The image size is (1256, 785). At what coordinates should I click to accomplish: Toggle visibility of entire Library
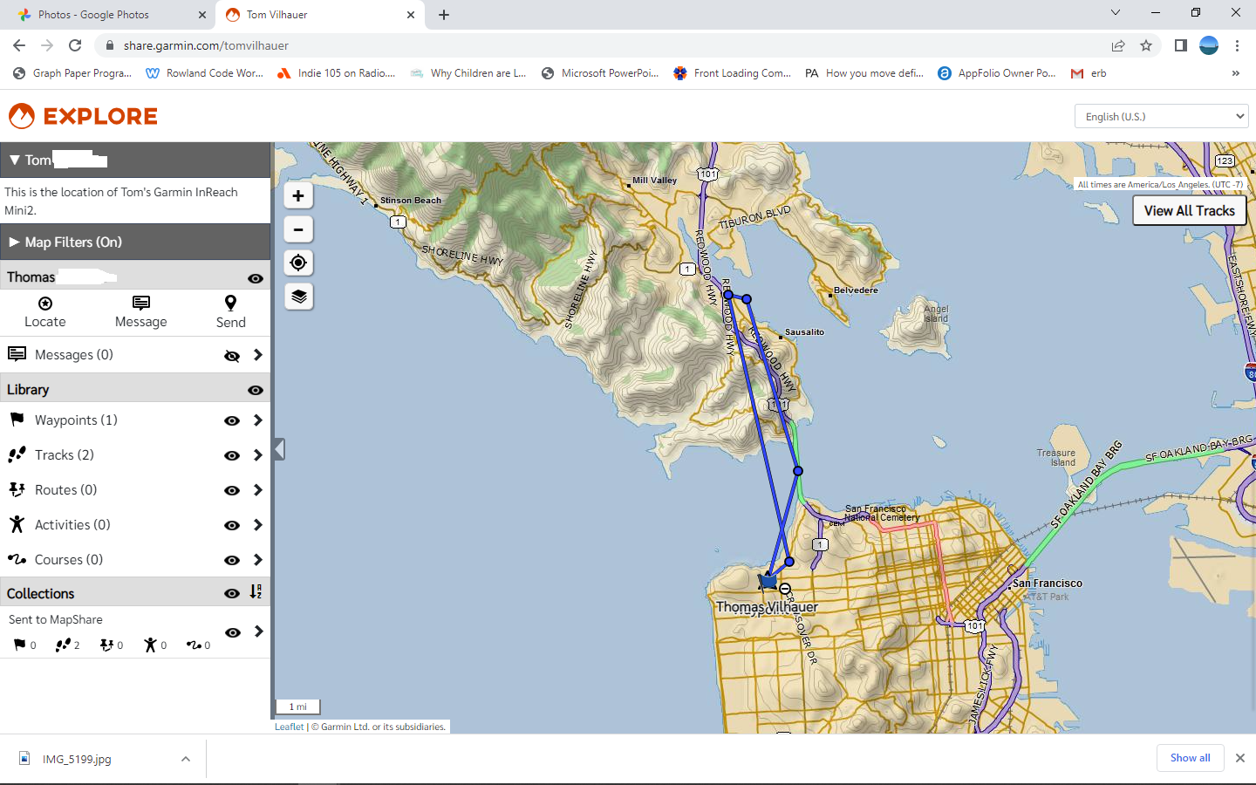[256, 390]
